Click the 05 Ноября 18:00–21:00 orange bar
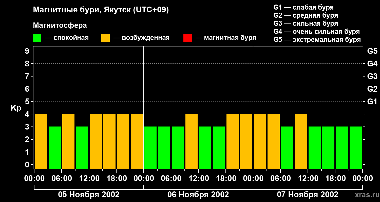Screen dimensions: 380x202 [x=123, y=141]
